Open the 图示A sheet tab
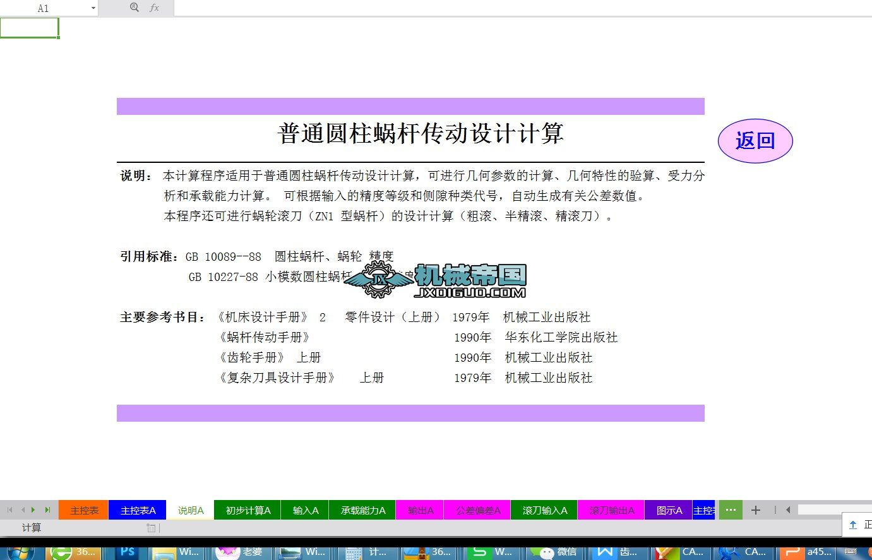 [x=669, y=510]
